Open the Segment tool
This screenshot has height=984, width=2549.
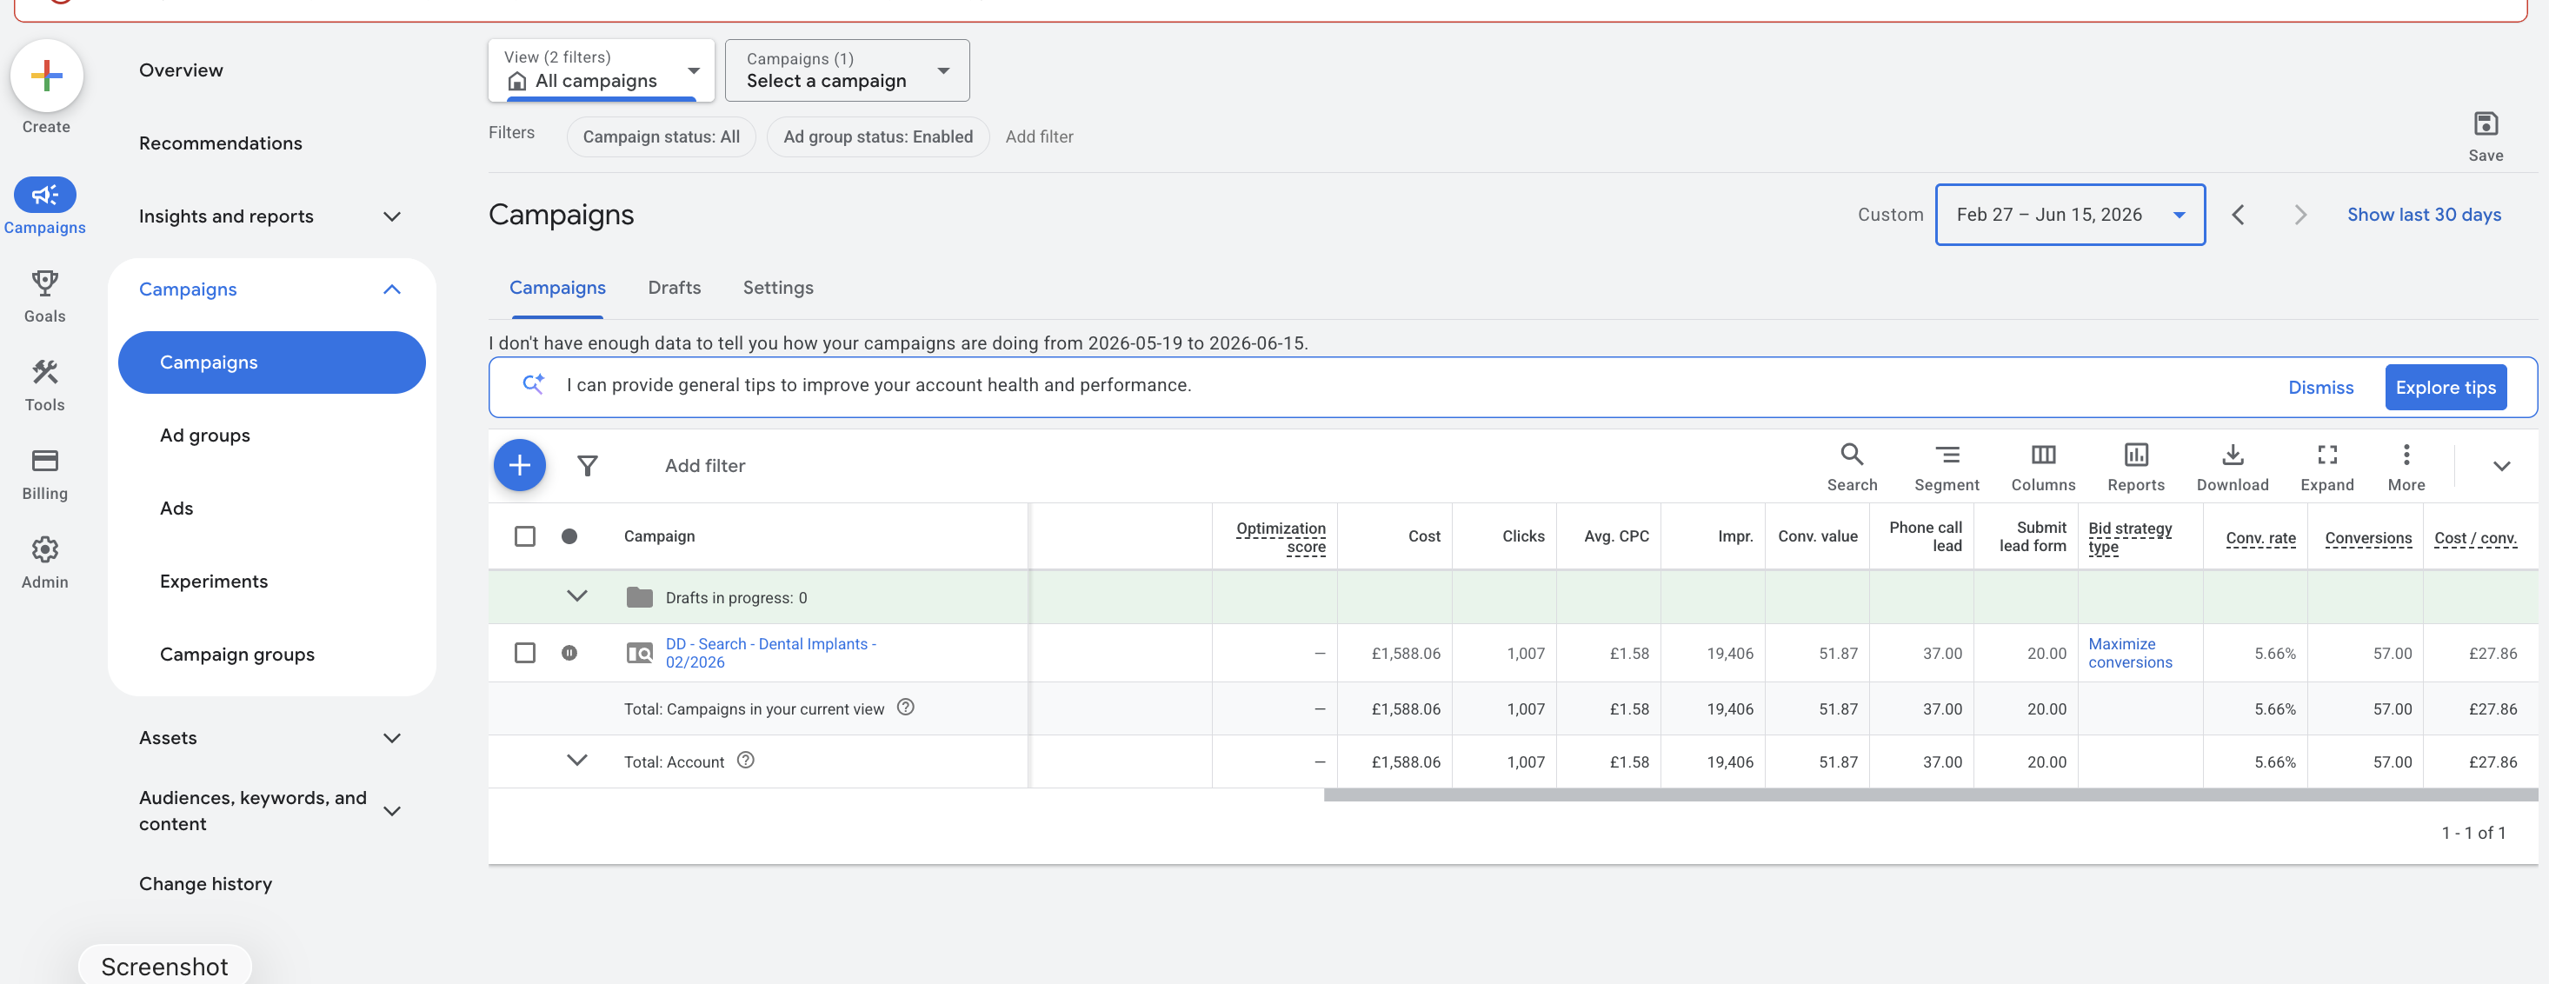[x=1947, y=467]
